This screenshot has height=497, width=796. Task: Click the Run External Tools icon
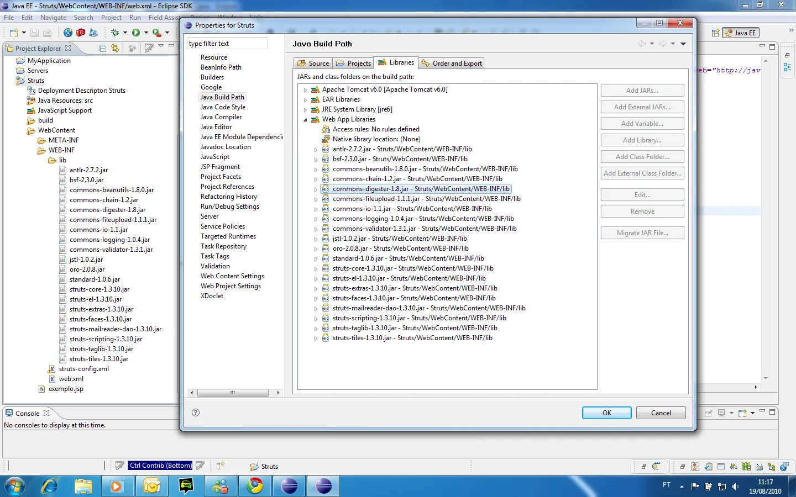[x=157, y=33]
